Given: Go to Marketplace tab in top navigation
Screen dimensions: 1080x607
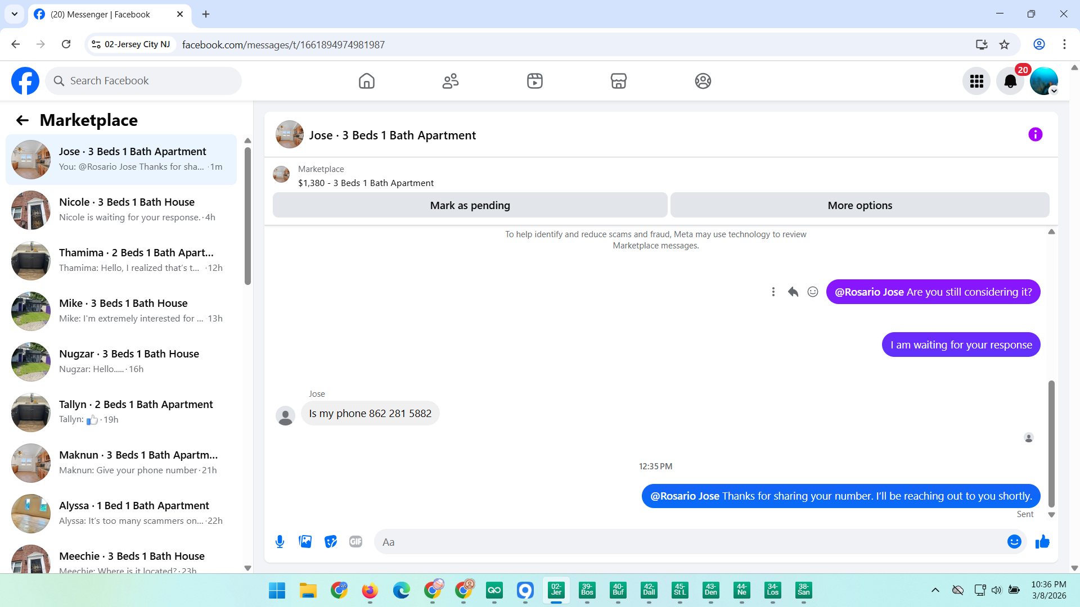Looking at the screenshot, I should click(618, 81).
